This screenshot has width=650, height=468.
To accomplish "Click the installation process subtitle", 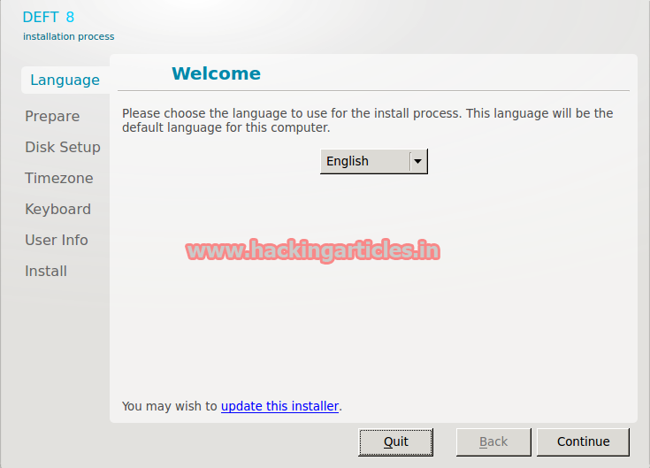I will point(68,37).
